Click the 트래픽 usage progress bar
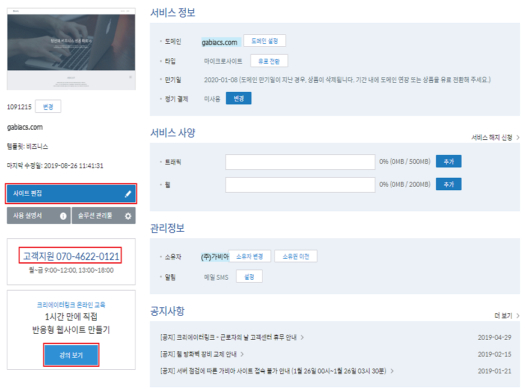 300,162
